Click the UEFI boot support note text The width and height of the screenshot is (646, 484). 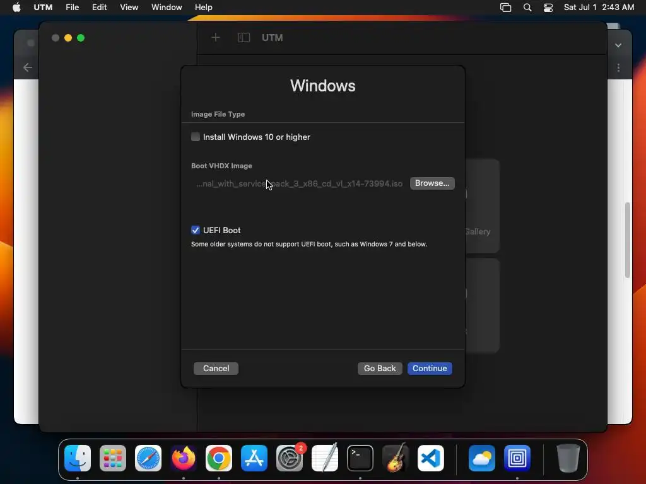tap(309, 244)
